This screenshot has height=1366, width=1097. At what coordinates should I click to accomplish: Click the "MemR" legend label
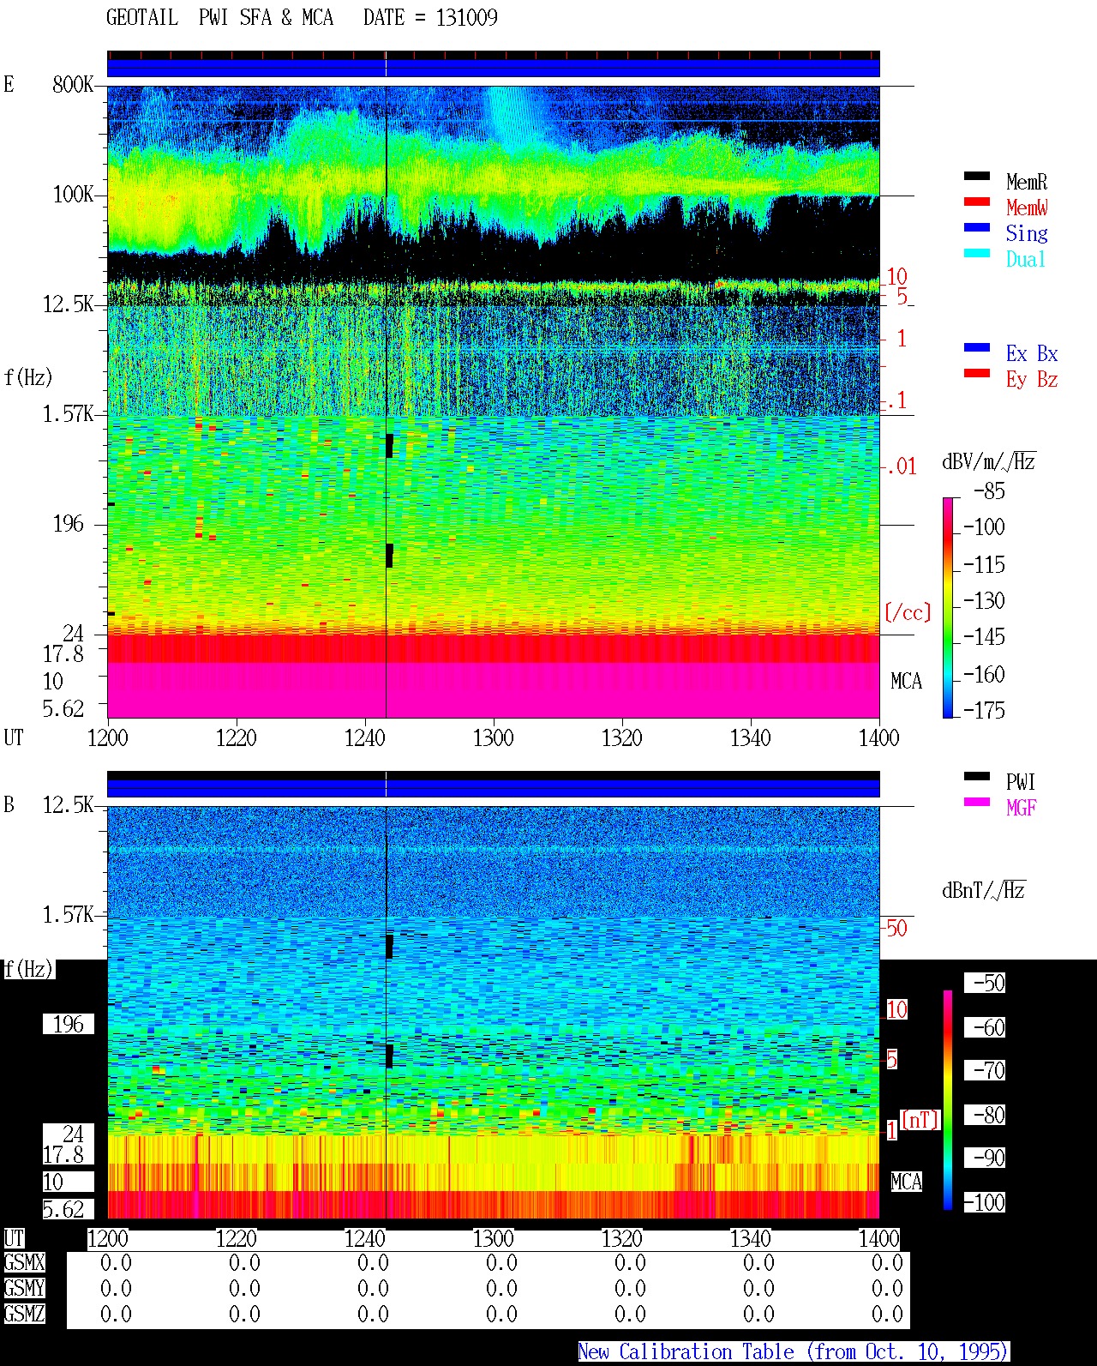coord(1027,182)
